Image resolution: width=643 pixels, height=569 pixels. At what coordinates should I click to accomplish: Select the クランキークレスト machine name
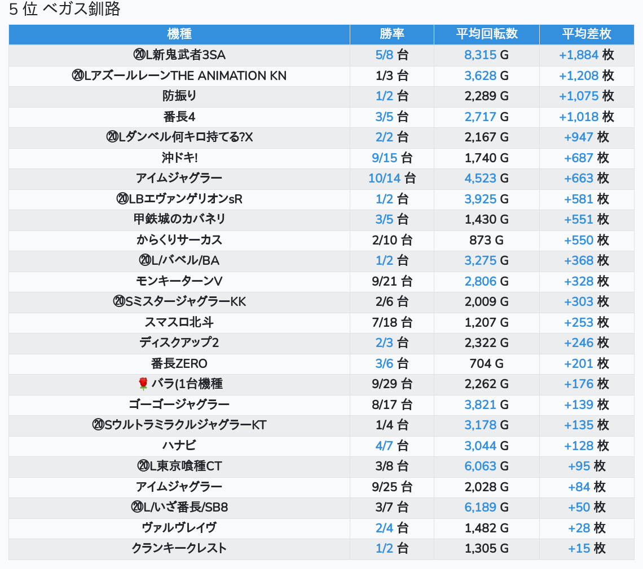coord(179,549)
